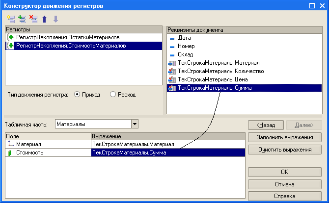Select the Приход movement type
This screenshot has width=329, height=203.
click(77, 95)
